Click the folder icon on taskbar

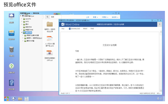point(20,99)
